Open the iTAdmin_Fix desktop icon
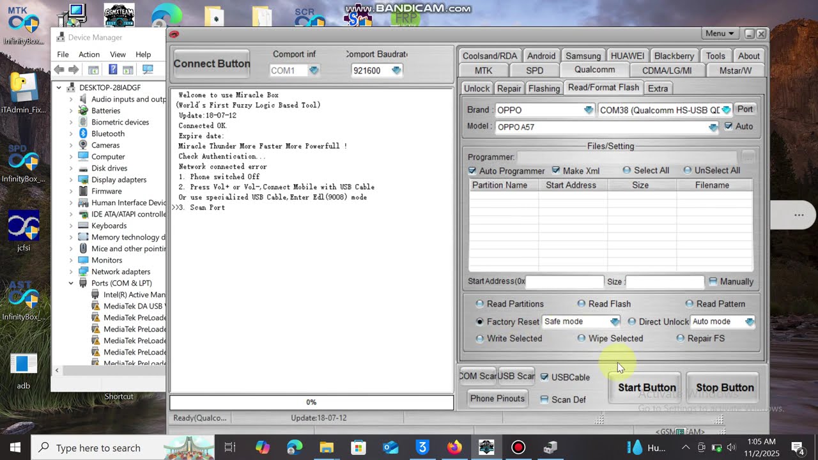Viewport: 818px width, 460px height. [x=24, y=93]
